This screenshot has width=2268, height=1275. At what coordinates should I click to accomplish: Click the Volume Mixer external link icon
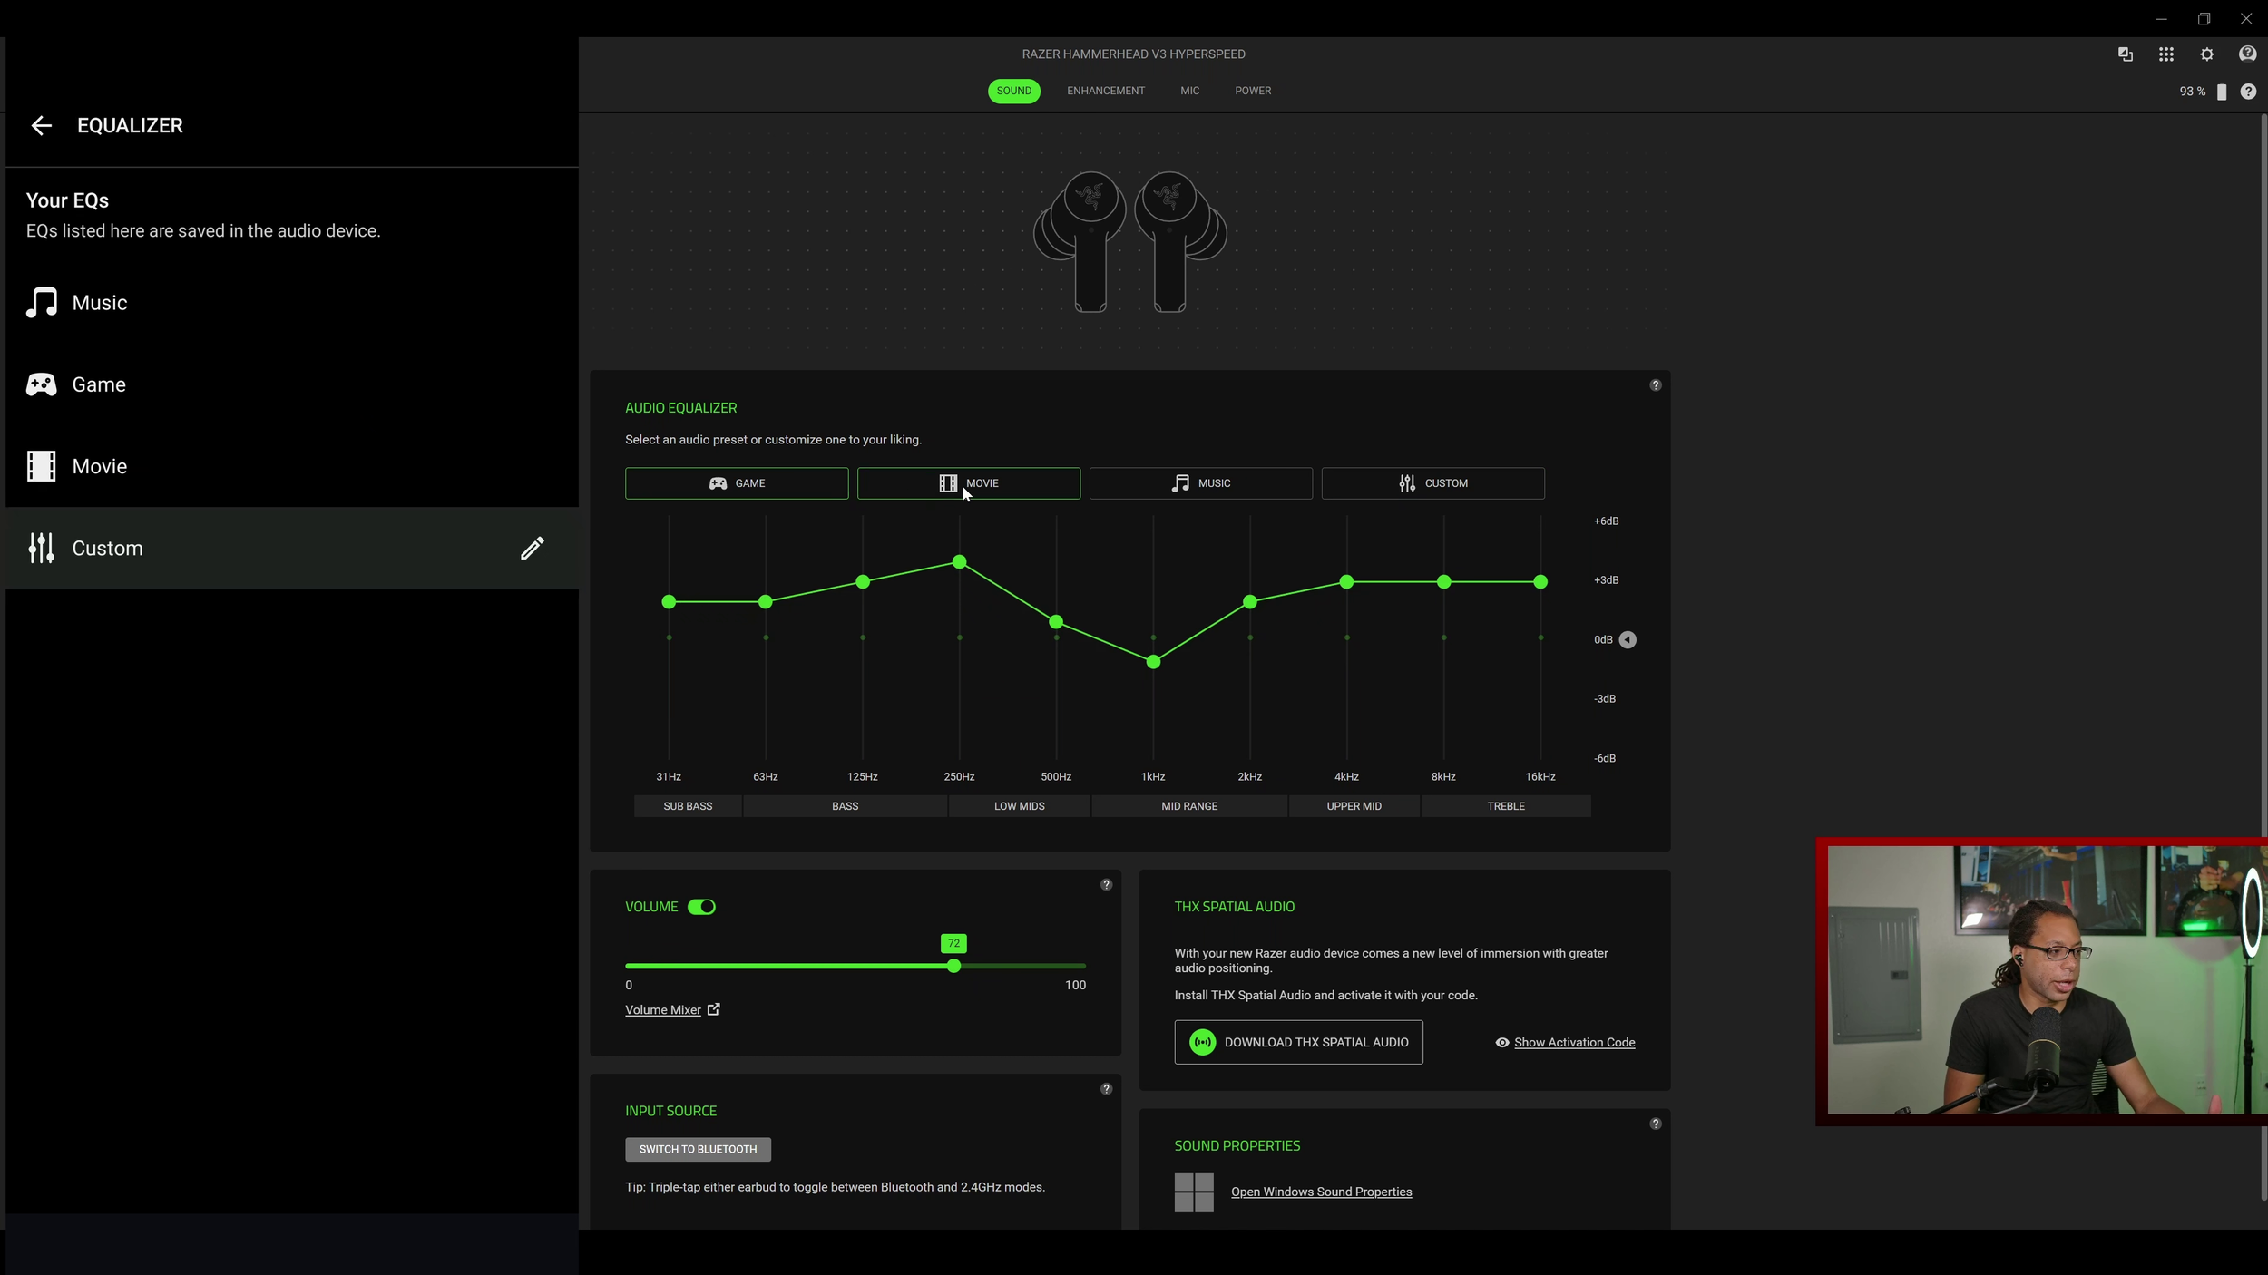pos(714,1009)
